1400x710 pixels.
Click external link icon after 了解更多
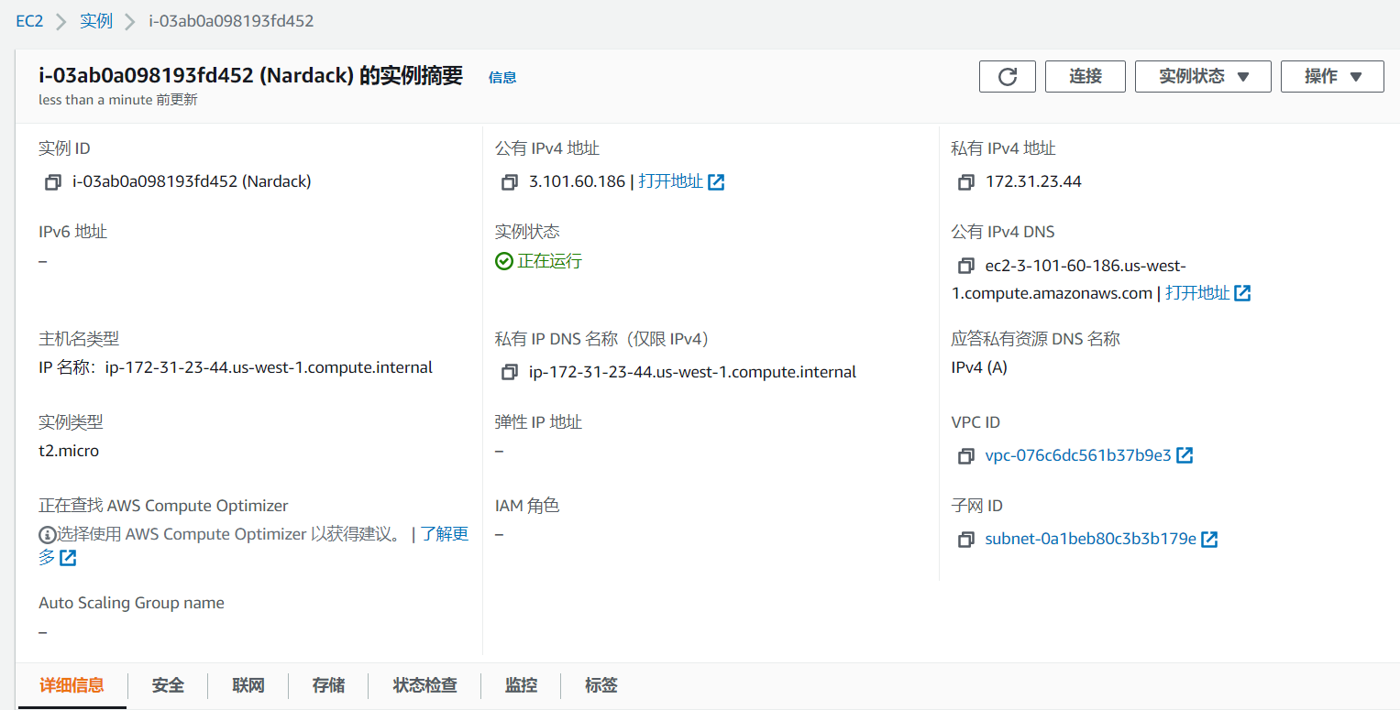point(68,558)
